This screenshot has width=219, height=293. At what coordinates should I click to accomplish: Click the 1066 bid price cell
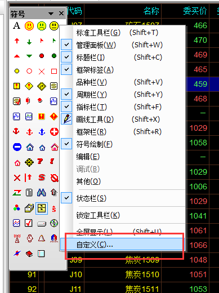(198, 245)
